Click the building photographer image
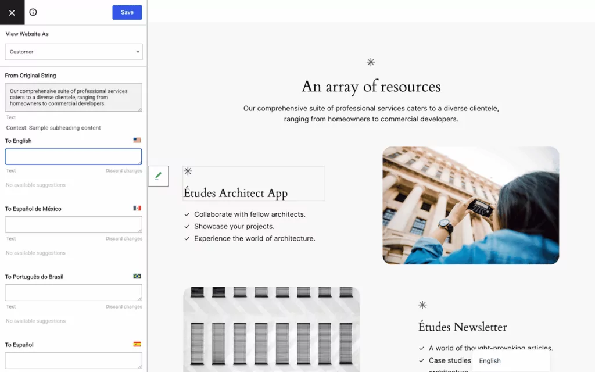595x372 pixels. (x=471, y=205)
